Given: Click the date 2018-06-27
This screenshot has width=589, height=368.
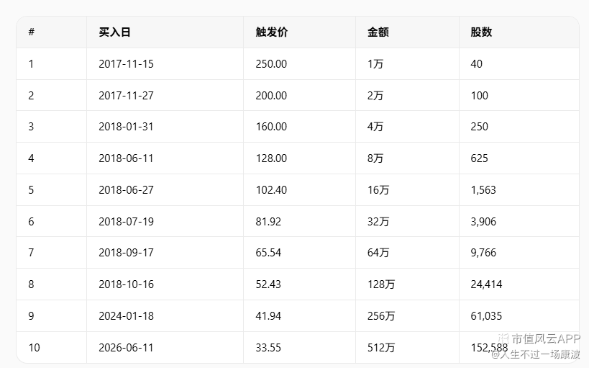Looking at the screenshot, I should [x=127, y=189].
